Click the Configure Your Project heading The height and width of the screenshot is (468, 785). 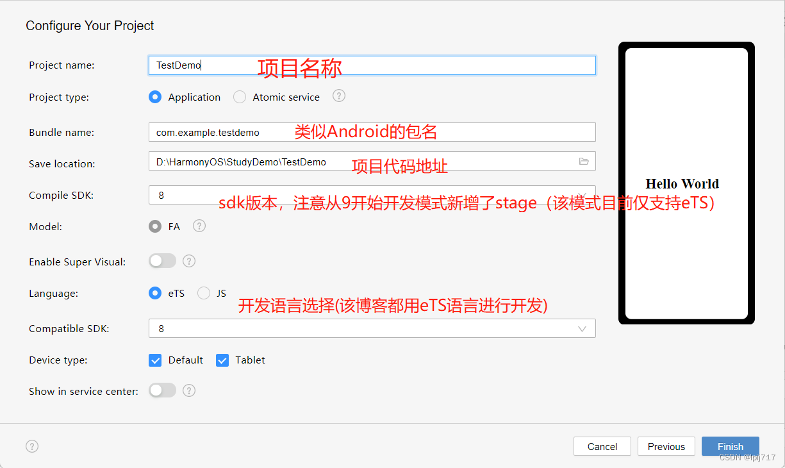[x=90, y=26]
